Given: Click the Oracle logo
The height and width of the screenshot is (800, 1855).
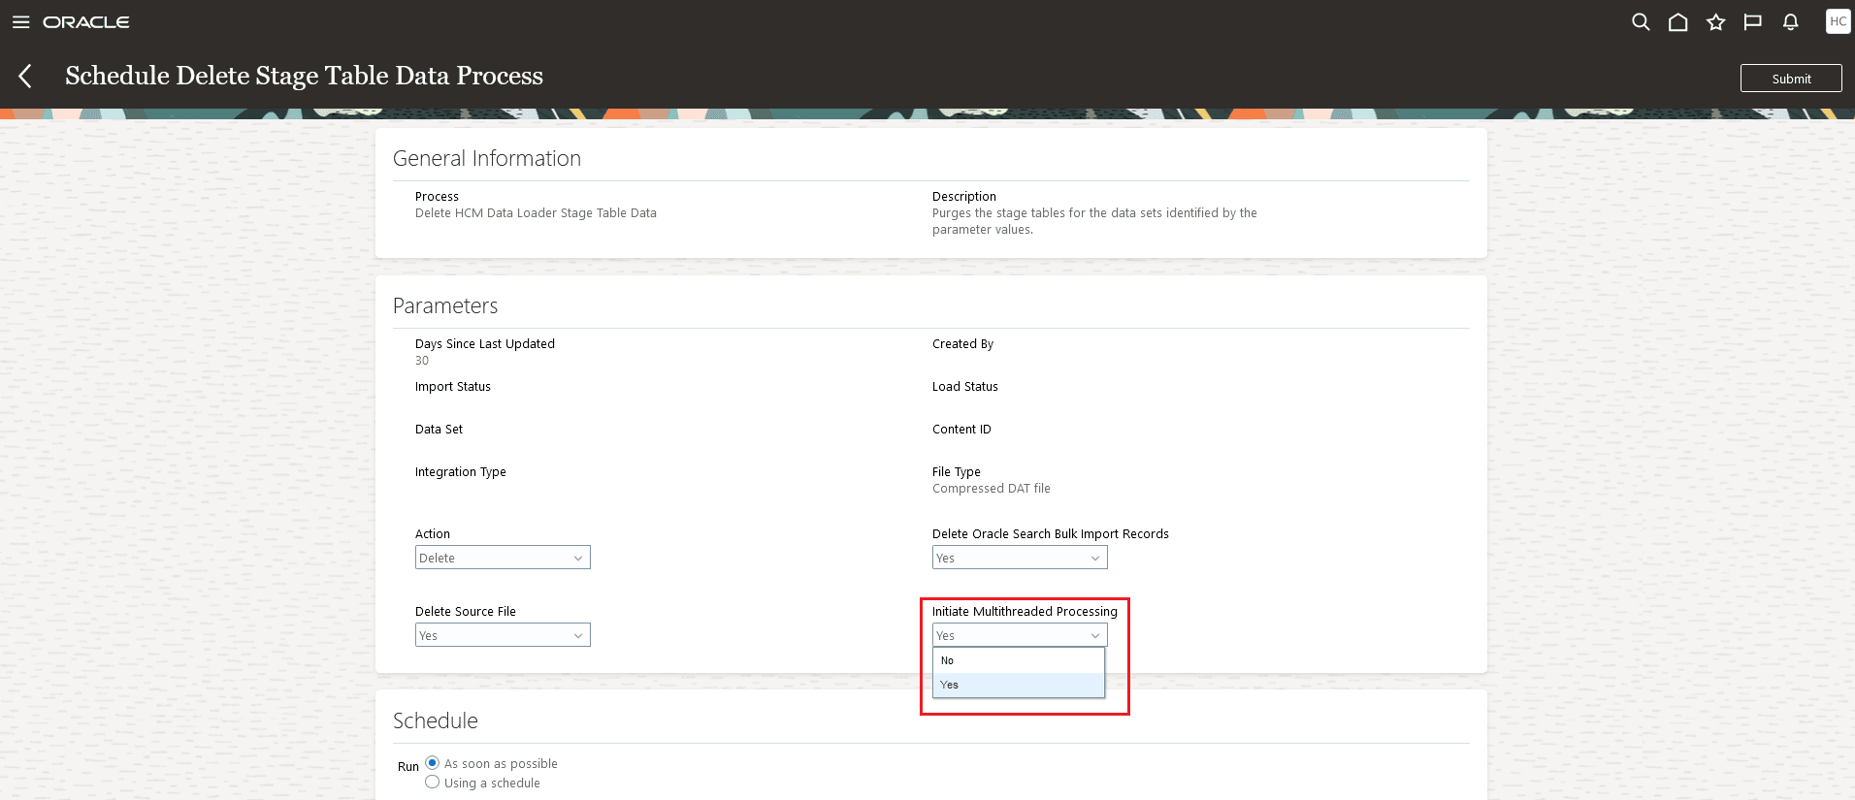Looking at the screenshot, I should pyautogui.click(x=86, y=22).
